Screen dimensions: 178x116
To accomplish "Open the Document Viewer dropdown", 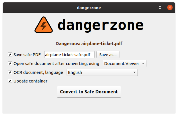I will [x=125, y=63].
